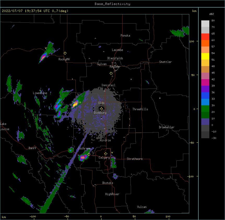The height and width of the screenshot is (220, 225).
Task: Select the Banff label
Action: coord(32,148)
